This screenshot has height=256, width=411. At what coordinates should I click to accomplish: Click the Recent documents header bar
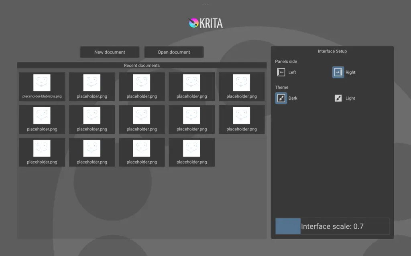142,65
